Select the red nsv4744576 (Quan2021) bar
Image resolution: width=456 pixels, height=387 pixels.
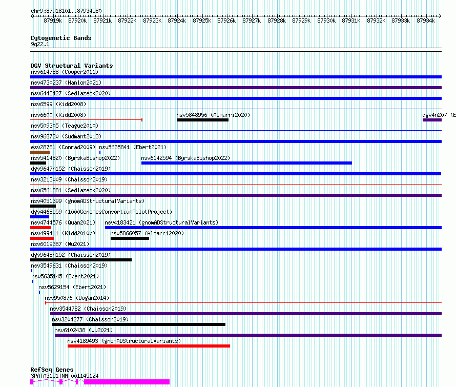click(40, 228)
